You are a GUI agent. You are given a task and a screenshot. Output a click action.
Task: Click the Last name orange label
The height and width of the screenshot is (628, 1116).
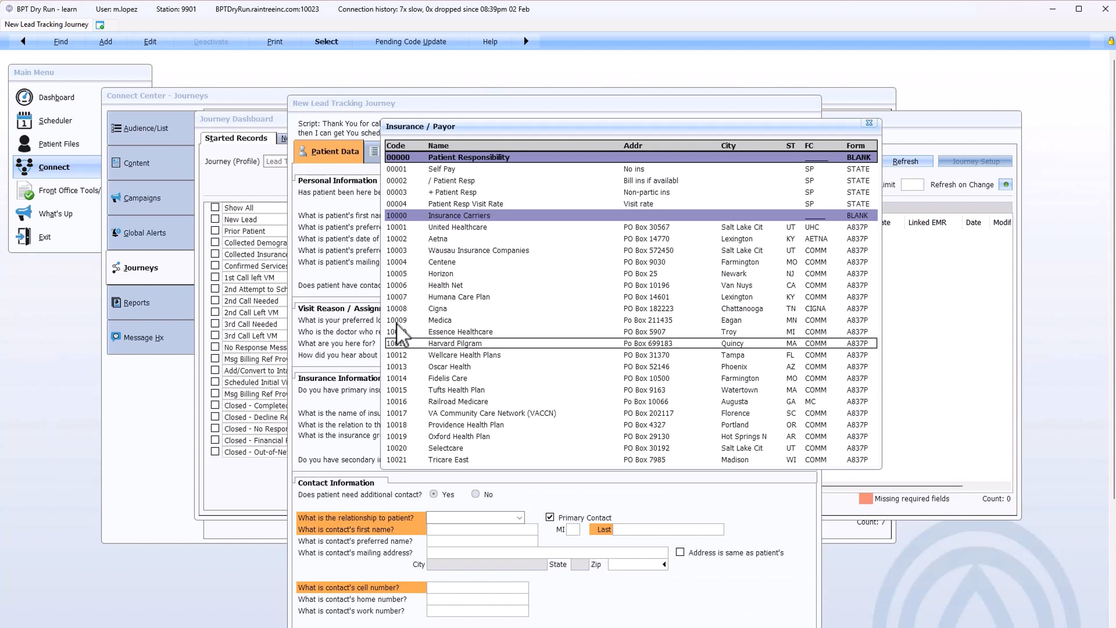point(601,529)
